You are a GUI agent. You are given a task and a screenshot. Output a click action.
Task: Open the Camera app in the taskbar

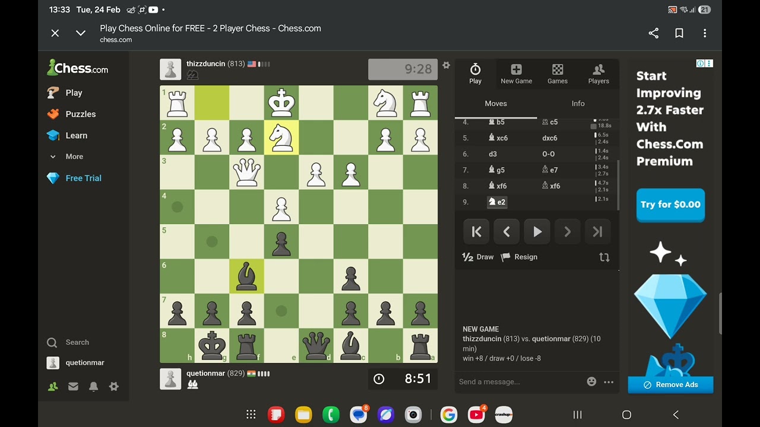point(413,415)
